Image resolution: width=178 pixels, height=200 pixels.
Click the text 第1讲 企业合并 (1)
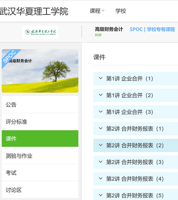130,79
